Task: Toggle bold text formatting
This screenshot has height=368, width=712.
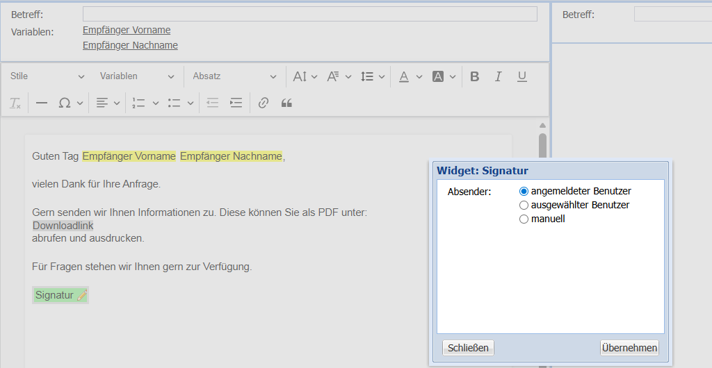Action: click(x=475, y=76)
